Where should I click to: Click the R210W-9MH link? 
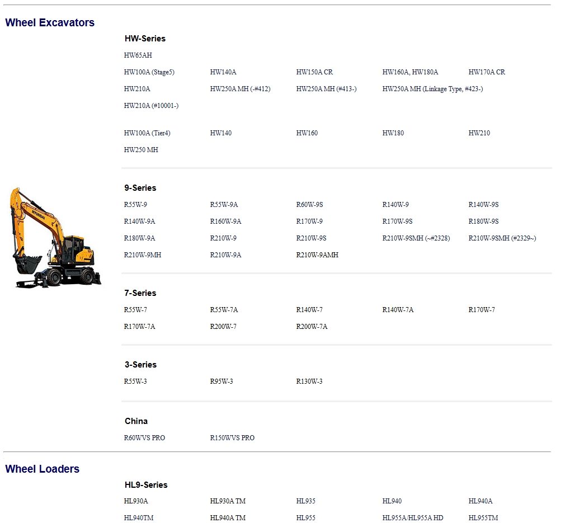tap(143, 255)
